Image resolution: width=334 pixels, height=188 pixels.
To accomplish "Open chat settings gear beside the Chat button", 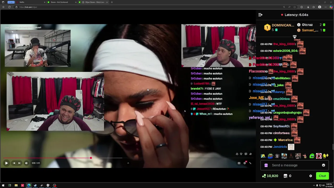I will coord(311,176).
